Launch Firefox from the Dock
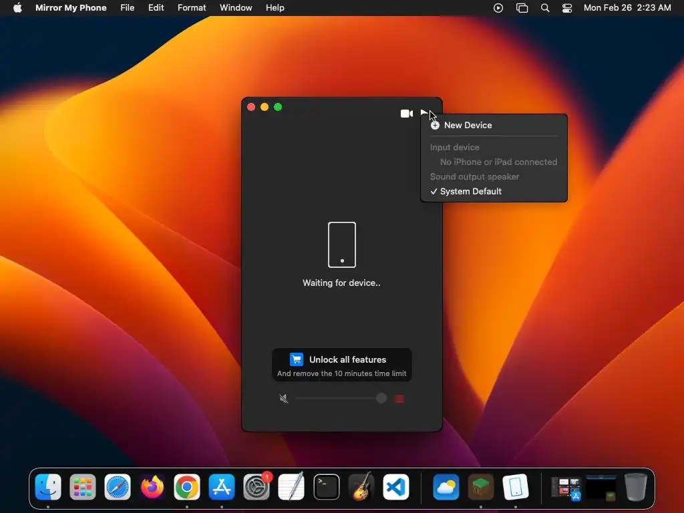684x513 pixels. [152, 487]
